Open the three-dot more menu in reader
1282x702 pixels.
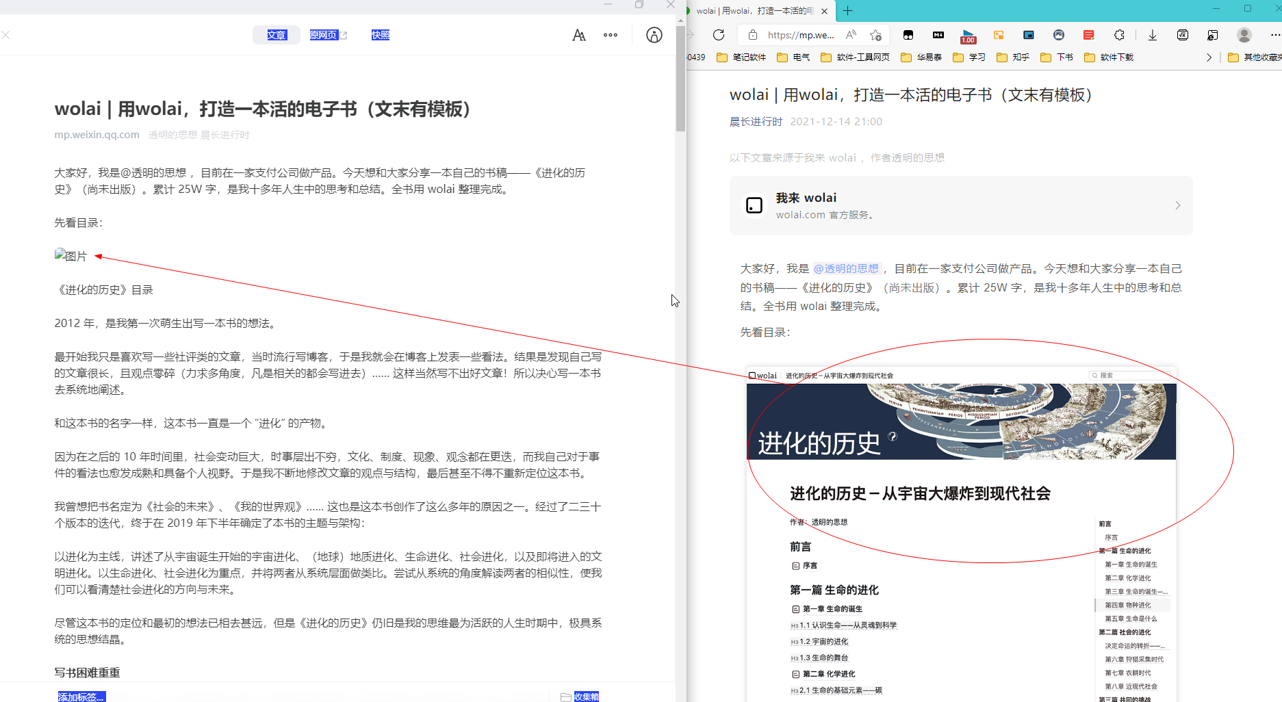tap(611, 35)
